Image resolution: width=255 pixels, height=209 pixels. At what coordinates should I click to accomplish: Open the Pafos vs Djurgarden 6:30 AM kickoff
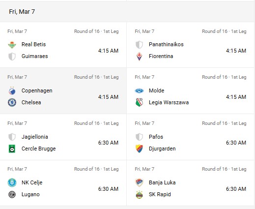[x=236, y=143]
